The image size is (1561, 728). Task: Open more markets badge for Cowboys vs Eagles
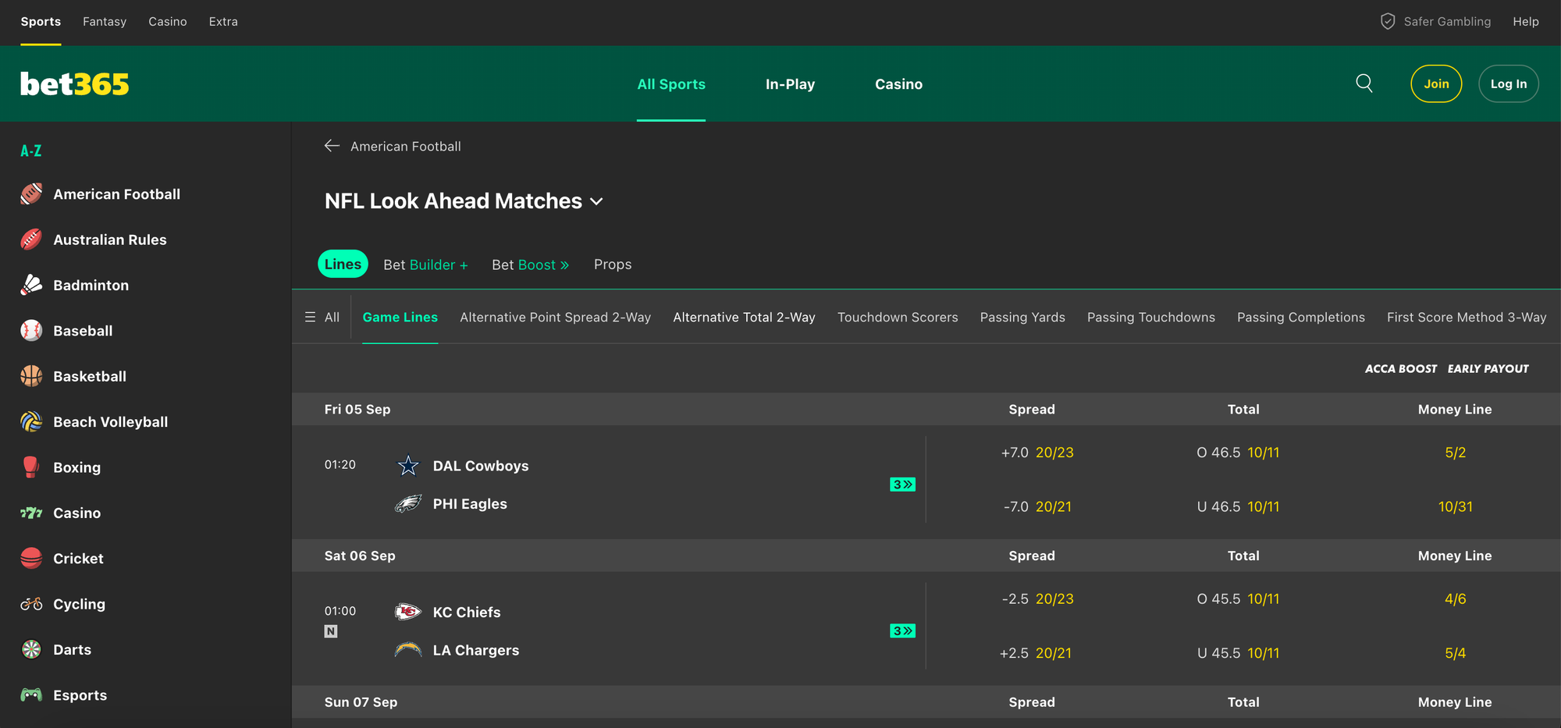[902, 485]
